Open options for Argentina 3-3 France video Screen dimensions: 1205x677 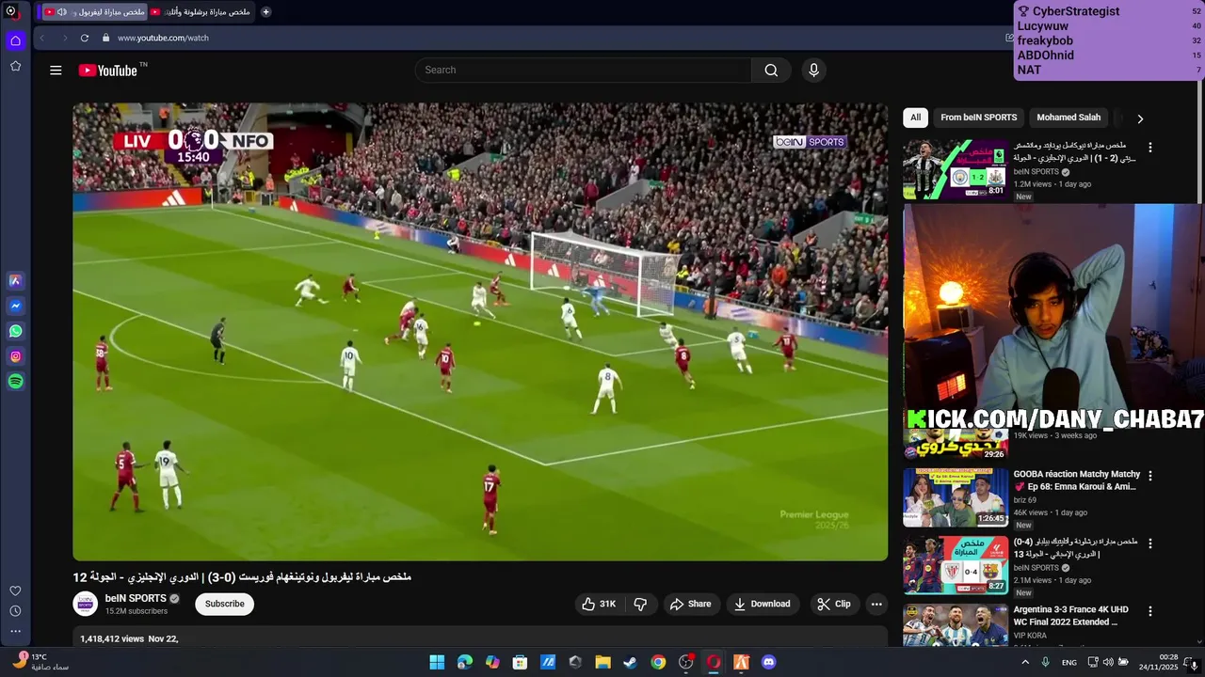tap(1149, 611)
